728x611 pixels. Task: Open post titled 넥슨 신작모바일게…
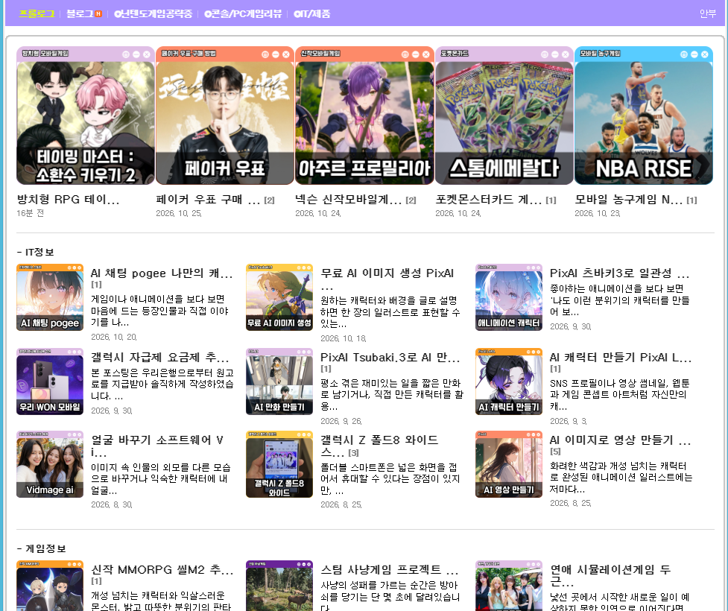(348, 199)
